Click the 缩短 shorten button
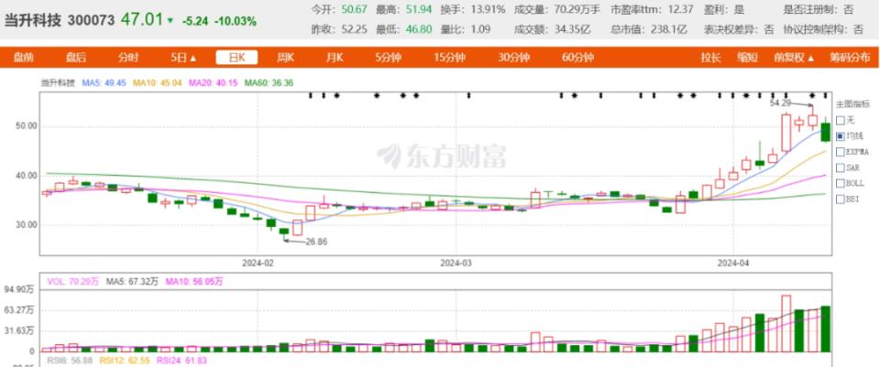Viewport: 880px width, 367px height. click(747, 57)
